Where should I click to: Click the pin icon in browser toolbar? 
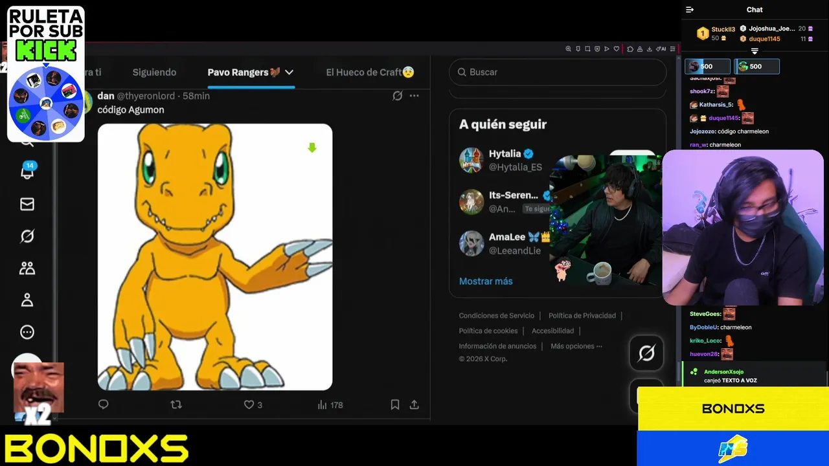[x=578, y=49]
